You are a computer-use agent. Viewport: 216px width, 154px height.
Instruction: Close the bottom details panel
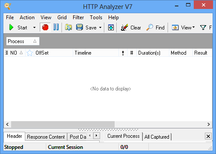pos(208,137)
